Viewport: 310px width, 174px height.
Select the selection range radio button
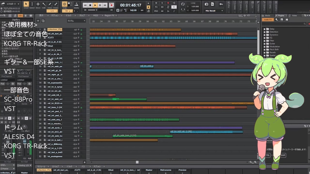point(2,11)
